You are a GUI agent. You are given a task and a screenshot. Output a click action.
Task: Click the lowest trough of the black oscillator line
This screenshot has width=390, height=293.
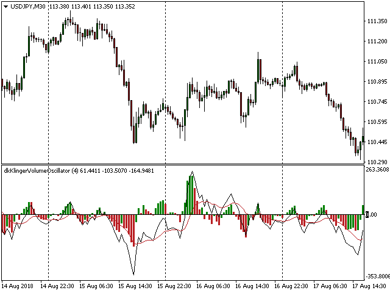pos(134,273)
